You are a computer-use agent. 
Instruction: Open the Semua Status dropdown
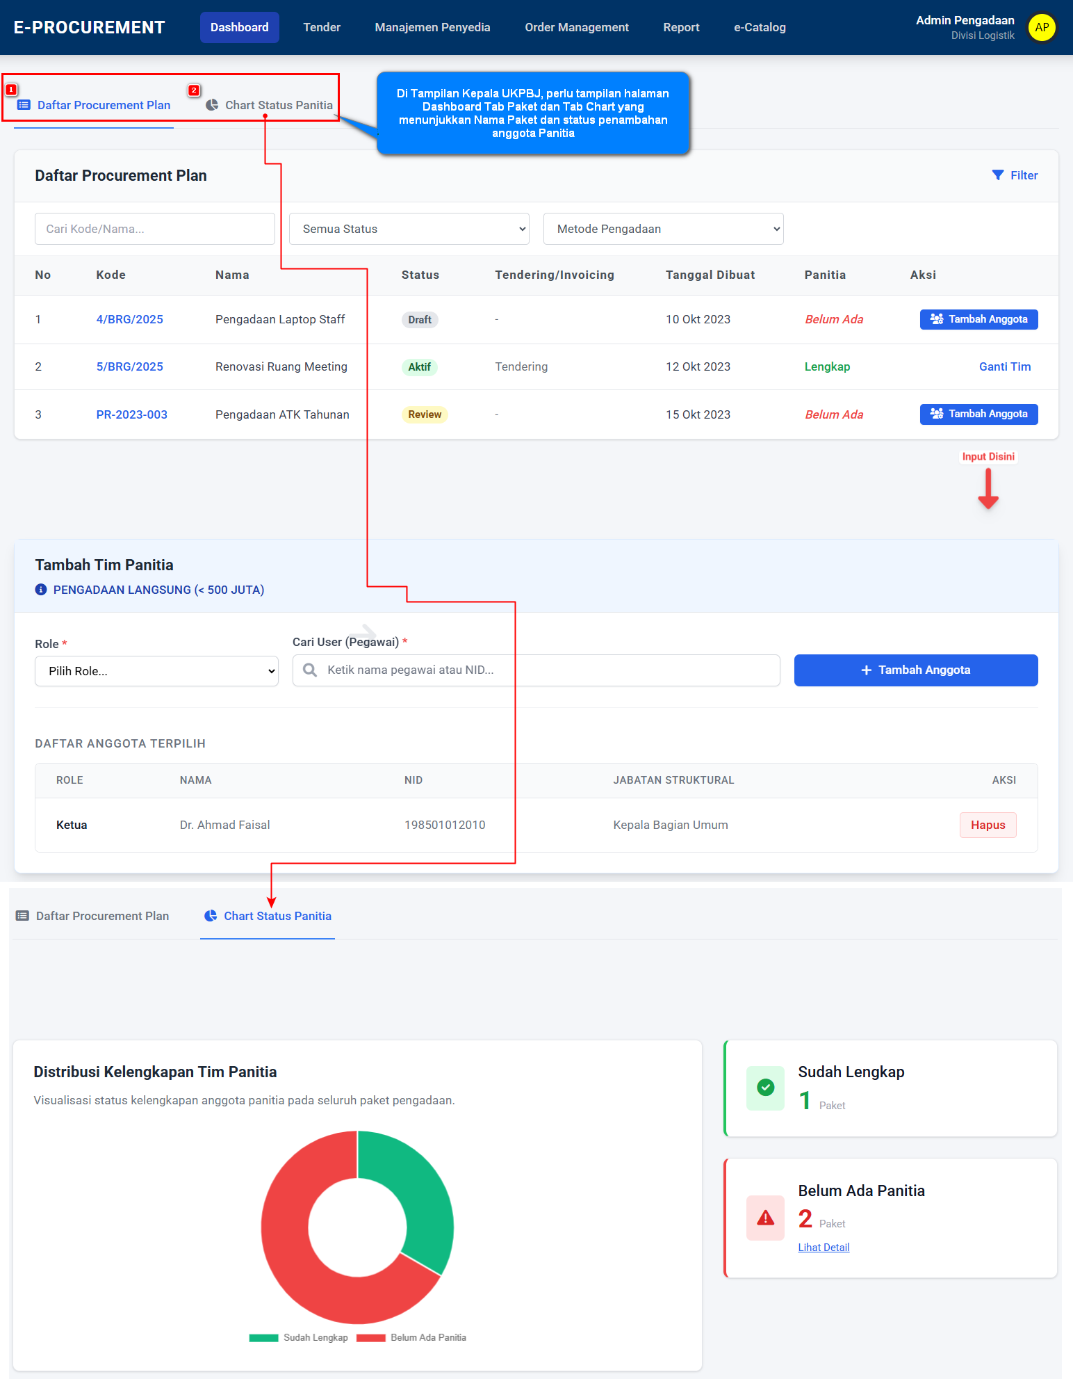(409, 229)
